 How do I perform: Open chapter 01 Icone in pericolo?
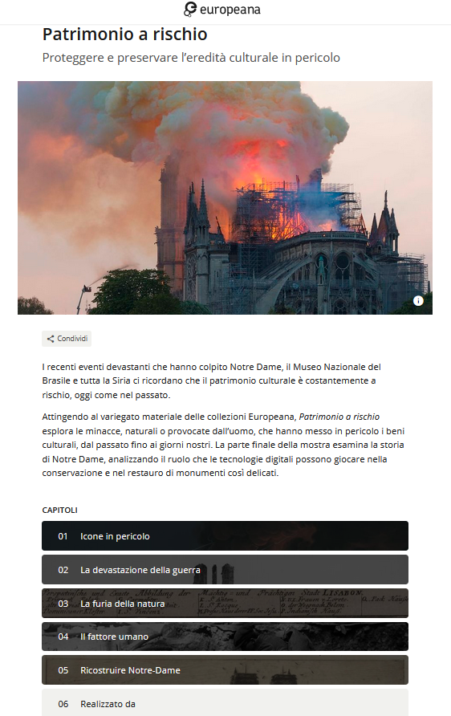click(x=225, y=536)
